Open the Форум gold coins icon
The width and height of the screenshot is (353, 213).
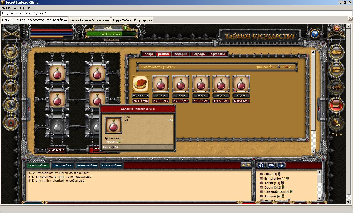pyautogui.click(x=336, y=123)
